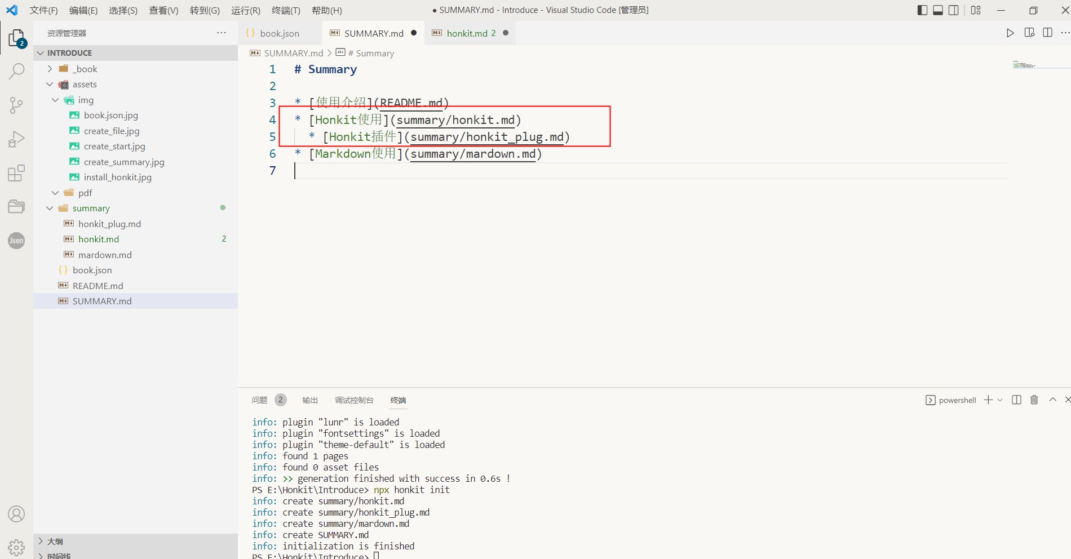Open the 查看(V) menu
This screenshot has height=559, width=1071.
click(163, 10)
